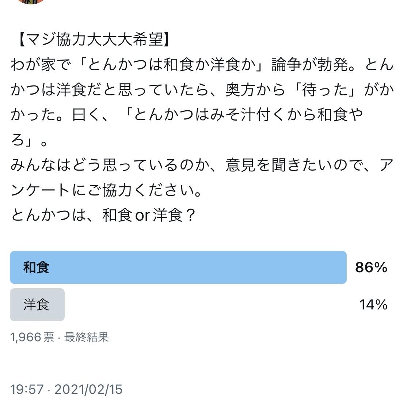Click the 86% result percentage
411x411 pixels.
tap(371, 268)
